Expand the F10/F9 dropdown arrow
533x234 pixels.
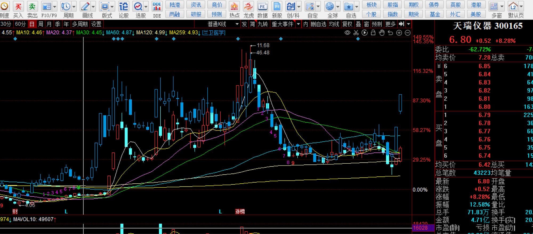coord(55,6)
